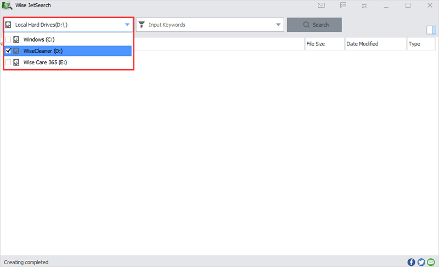The image size is (439, 267).
Task: Click the Input Keywords text field
Action: click(210, 25)
